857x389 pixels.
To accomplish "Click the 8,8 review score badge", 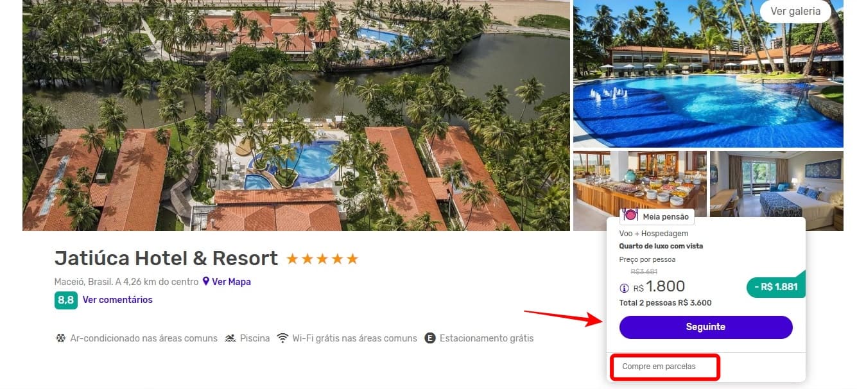I will coord(66,300).
